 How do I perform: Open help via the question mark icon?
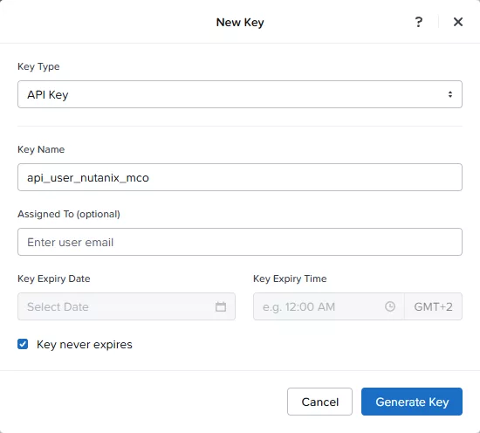418,22
